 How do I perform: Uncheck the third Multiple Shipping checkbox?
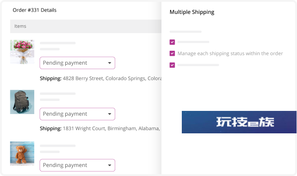[x=172, y=65]
